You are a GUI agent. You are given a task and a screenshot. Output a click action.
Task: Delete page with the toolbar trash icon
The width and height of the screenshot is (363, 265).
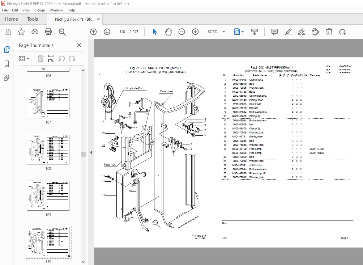point(329,32)
